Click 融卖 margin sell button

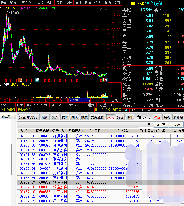84,117
